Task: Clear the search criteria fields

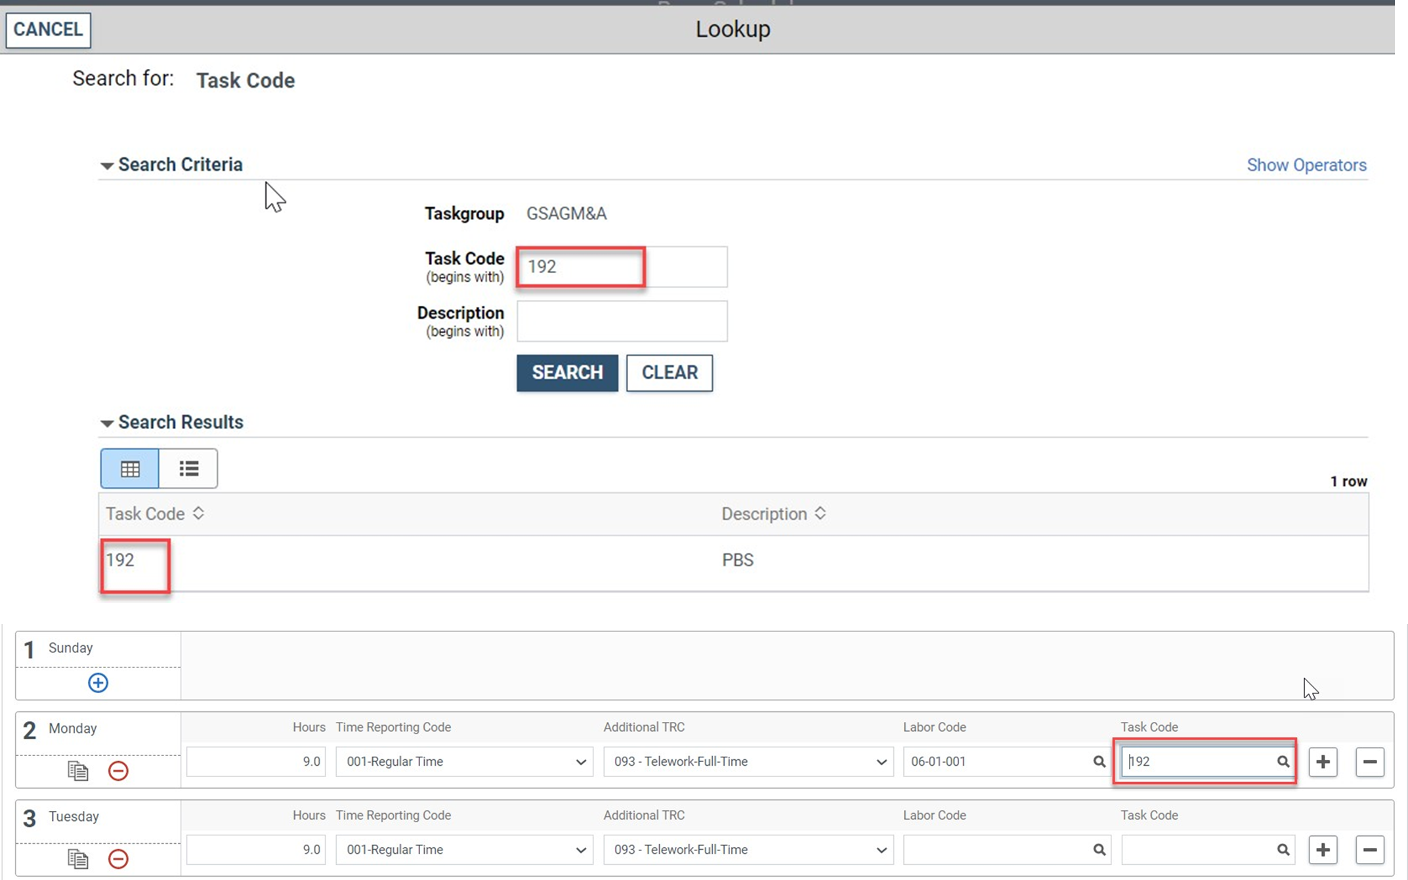Action: click(x=669, y=373)
